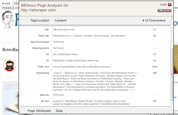Open the HOME menu on the background page

point(6,4)
